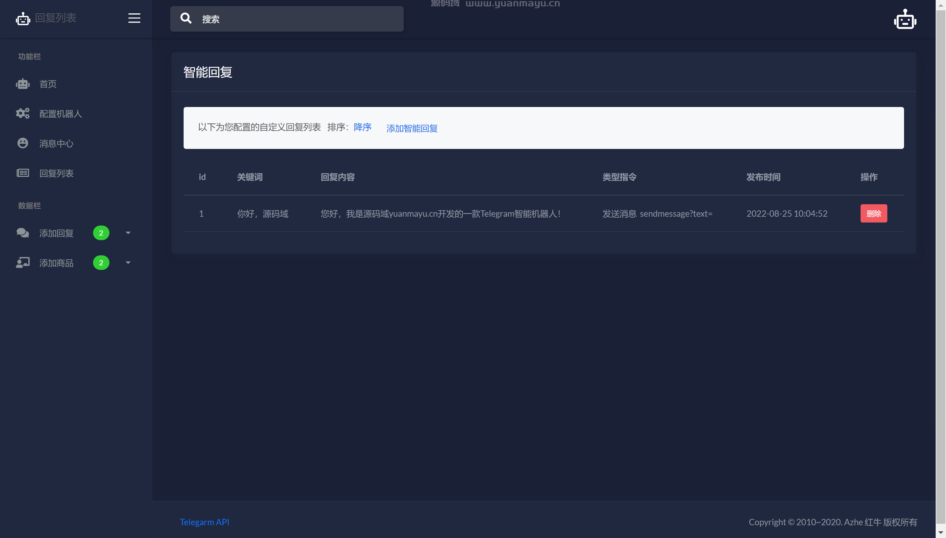946x538 pixels.
Task: Click the presenter icon for 添加商品
Action: click(22, 263)
